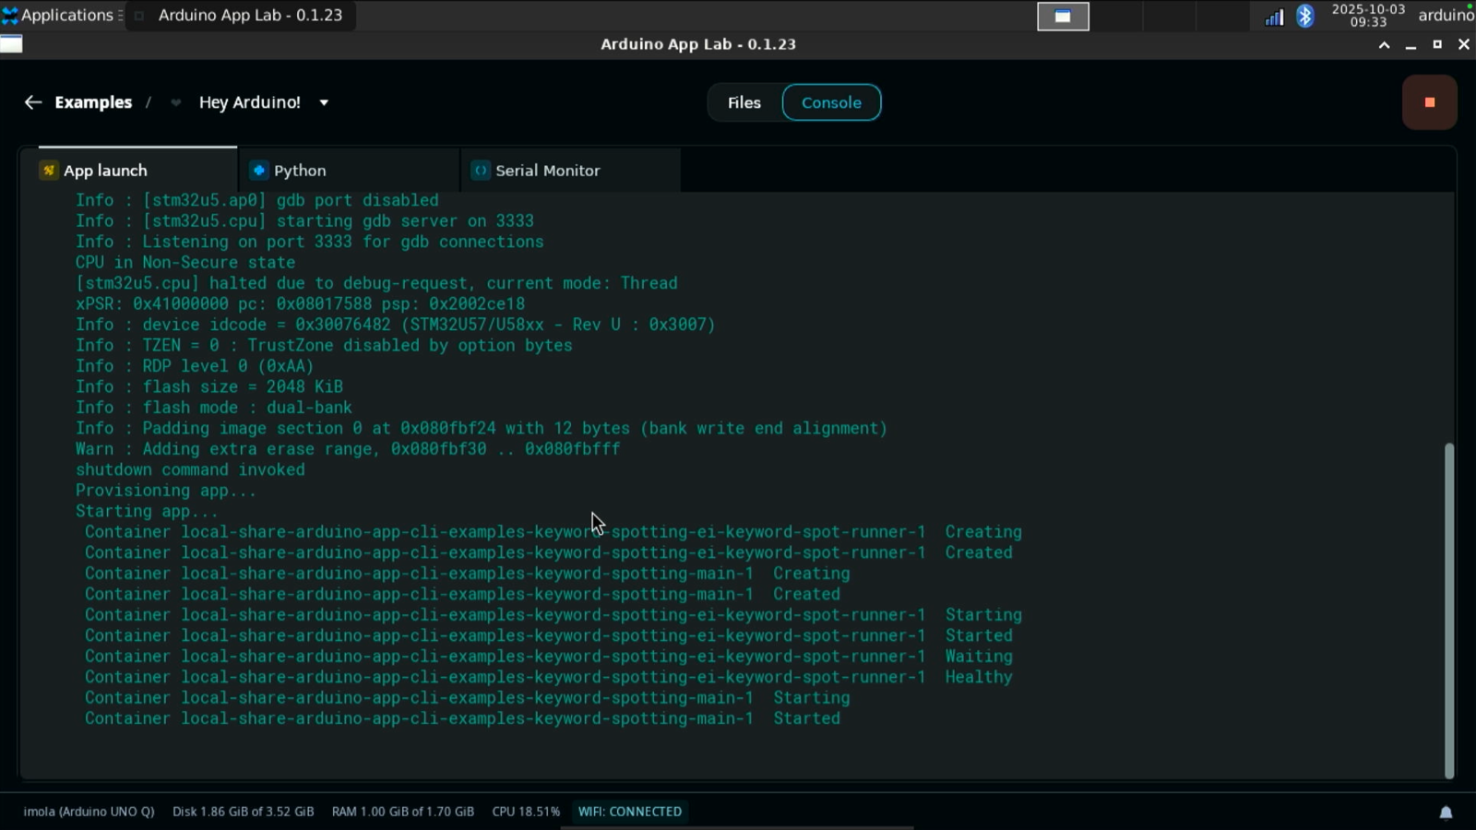Click the network signal icon in the system tray

tap(1274, 17)
